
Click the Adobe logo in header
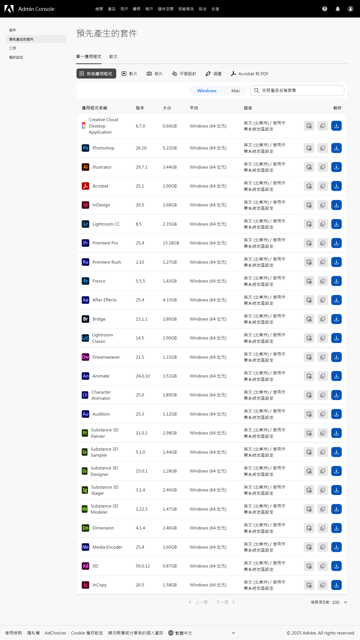pos(9,9)
